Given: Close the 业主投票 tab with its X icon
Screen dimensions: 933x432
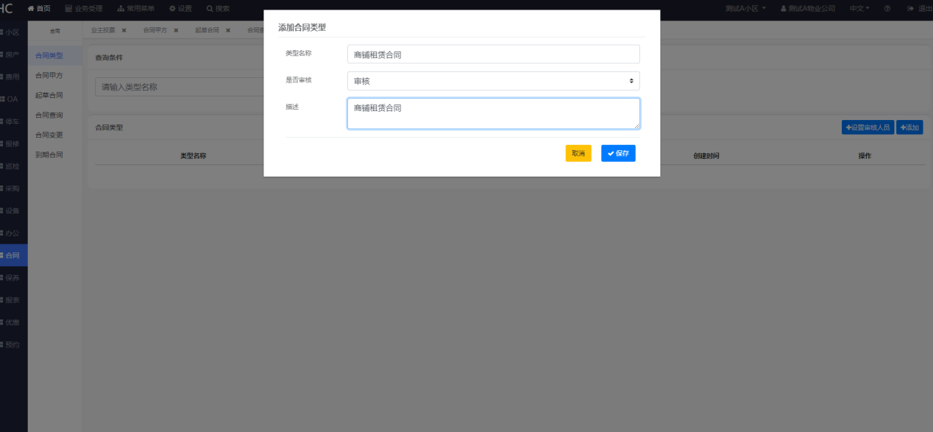Looking at the screenshot, I should (124, 30).
